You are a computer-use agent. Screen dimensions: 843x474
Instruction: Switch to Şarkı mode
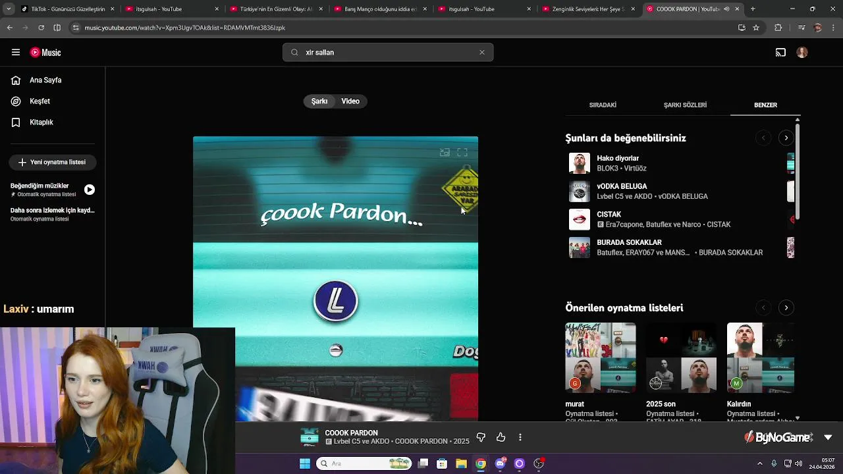coord(319,101)
